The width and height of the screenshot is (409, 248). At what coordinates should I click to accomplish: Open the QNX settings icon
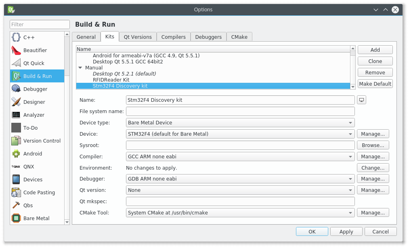[16, 166]
